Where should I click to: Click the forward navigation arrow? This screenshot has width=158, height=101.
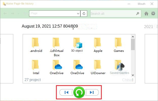(x=12, y=13)
